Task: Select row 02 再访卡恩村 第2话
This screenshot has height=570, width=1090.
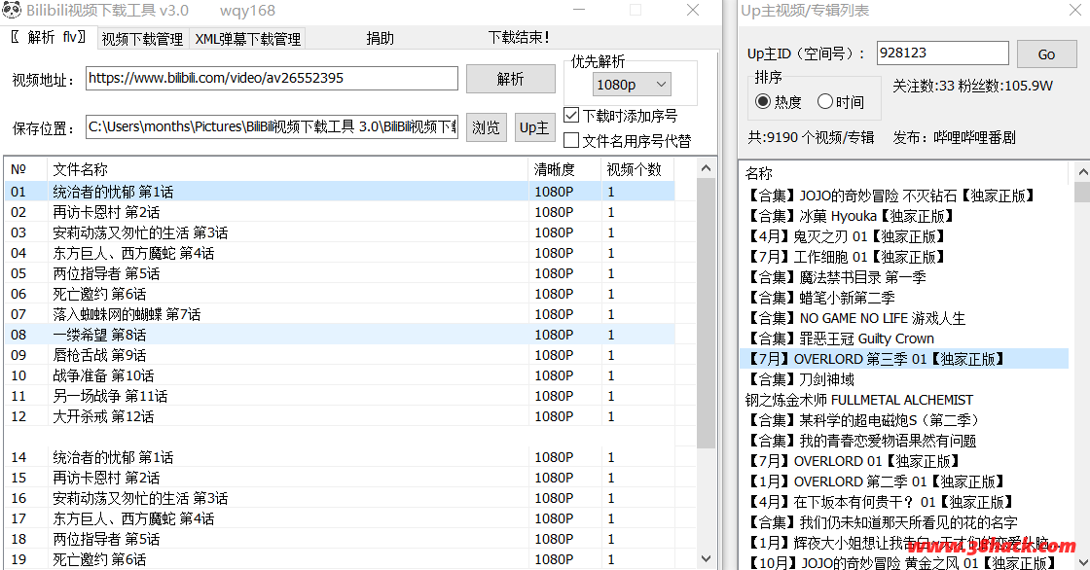Action: pyautogui.click(x=340, y=212)
